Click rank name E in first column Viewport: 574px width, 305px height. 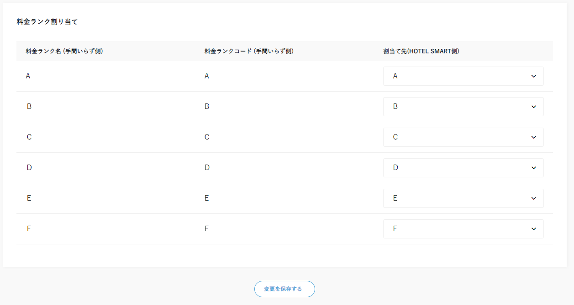tap(29, 198)
